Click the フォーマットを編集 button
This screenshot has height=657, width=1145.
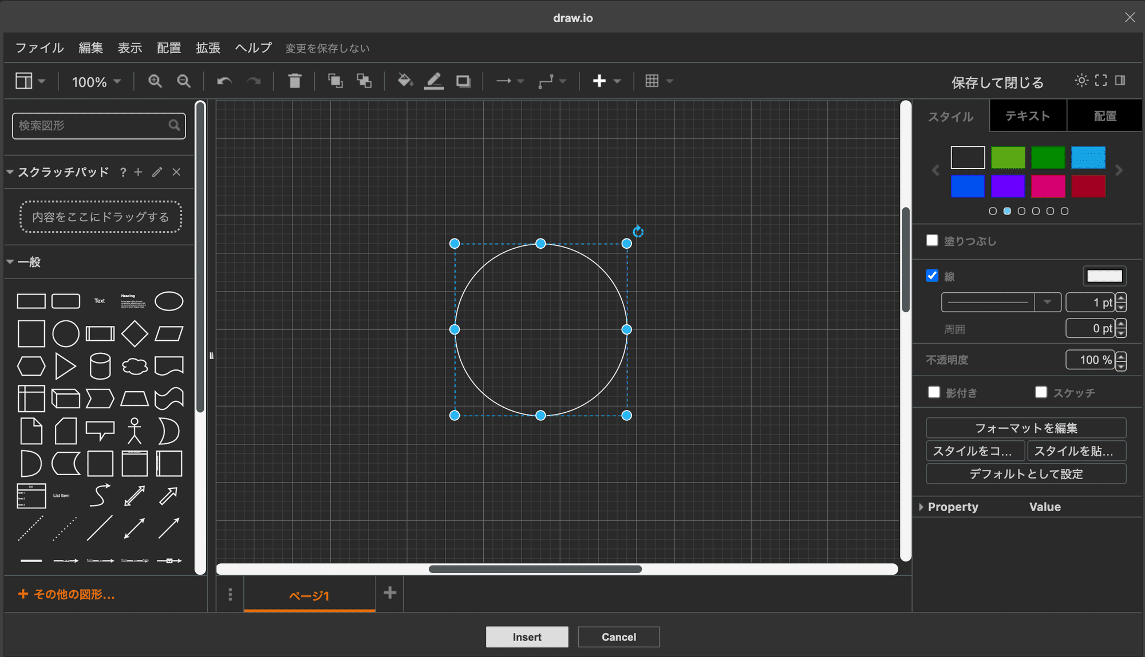tap(1026, 428)
